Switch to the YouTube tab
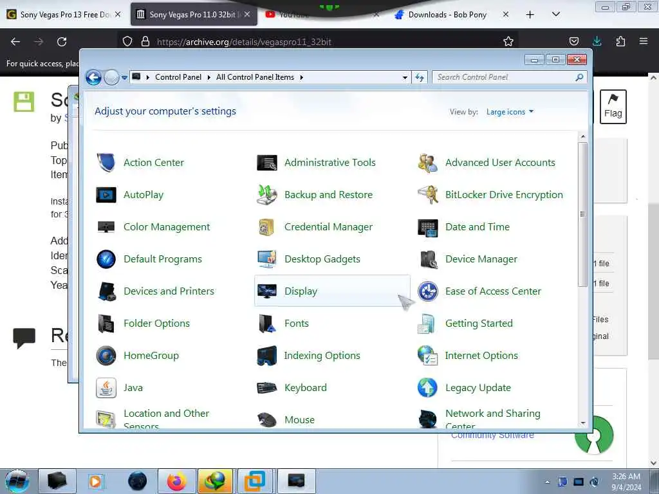The image size is (659, 494). [x=322, y=15]
